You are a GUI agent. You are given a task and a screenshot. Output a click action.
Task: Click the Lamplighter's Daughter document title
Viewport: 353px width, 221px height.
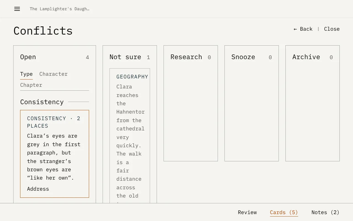click(60, 9)
